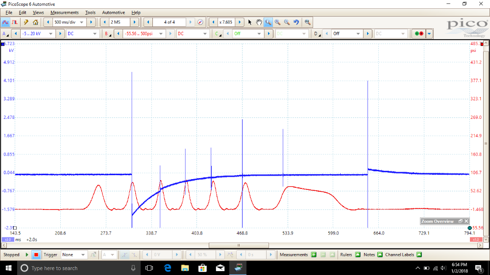Viewport: 490px width, 275px height.
Task: Increase timebase with right arrow
Action: click(x=91, y=22)
